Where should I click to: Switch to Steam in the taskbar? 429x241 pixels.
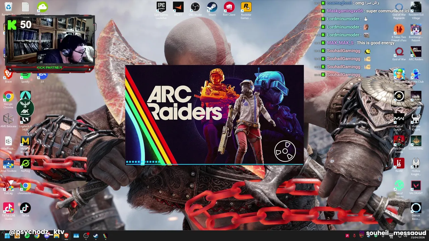pos(96,236)
